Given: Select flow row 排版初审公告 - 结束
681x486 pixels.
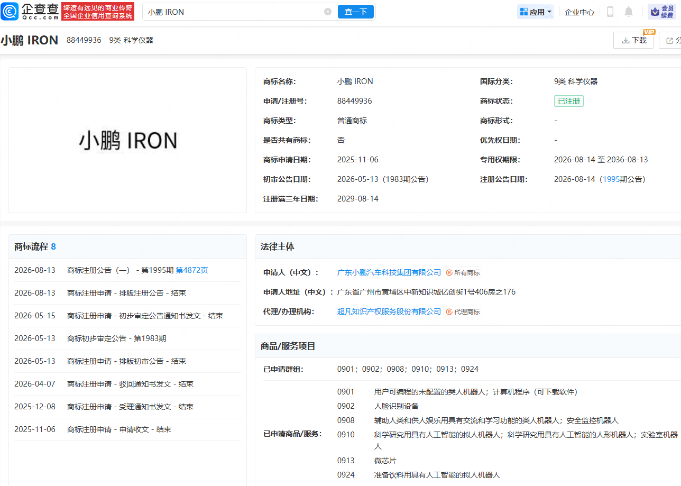Looking at the screenshot, I should 127,361.
